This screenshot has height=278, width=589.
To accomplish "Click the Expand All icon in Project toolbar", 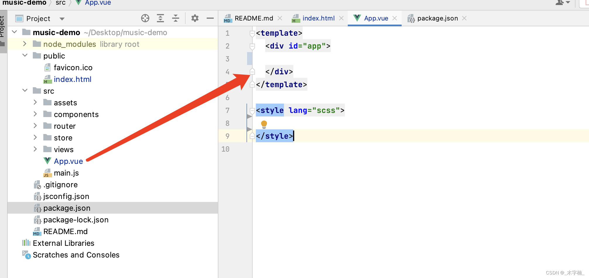I will (x=160, y=18).
